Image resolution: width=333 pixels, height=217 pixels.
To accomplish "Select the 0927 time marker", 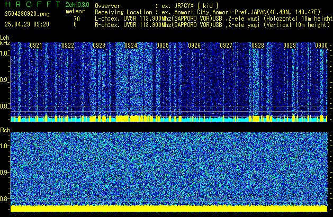I will [x=226, y=46].
